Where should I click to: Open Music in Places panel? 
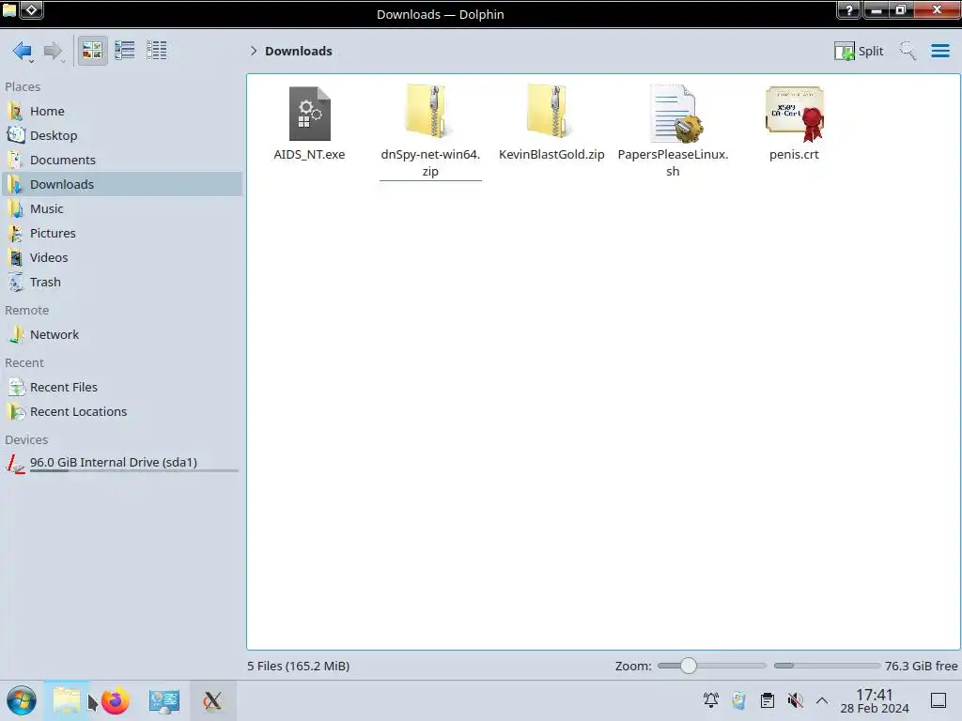pyautogui.click(x=121, y=209)
